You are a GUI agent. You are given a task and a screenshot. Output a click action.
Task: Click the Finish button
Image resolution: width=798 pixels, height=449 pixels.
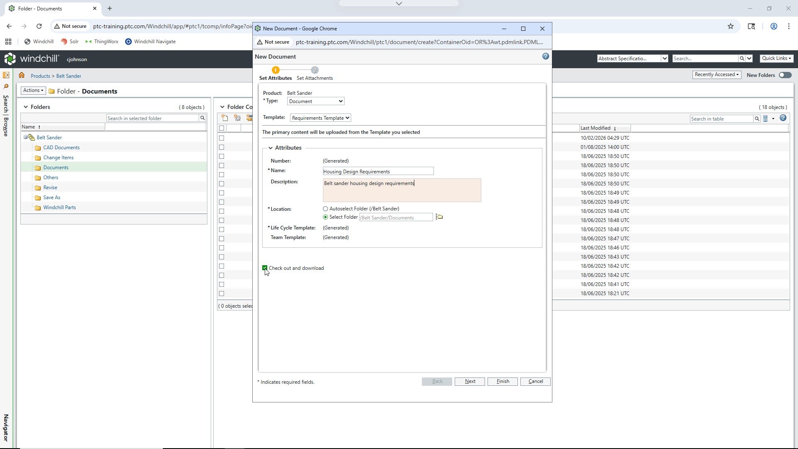point(502,382)
